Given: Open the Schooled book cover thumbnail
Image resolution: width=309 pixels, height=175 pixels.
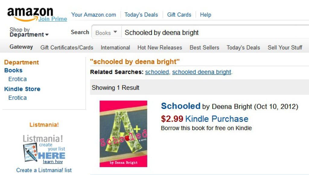Looking at the screenshot, I should click(x=123, y=134).
